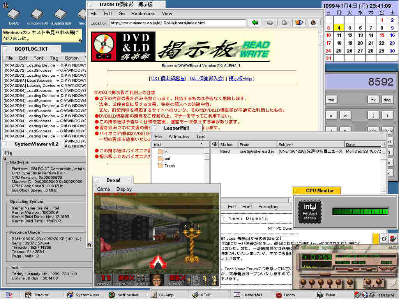
Task: Toggle the deg mode on the calculator
Action: pos(387,100)
